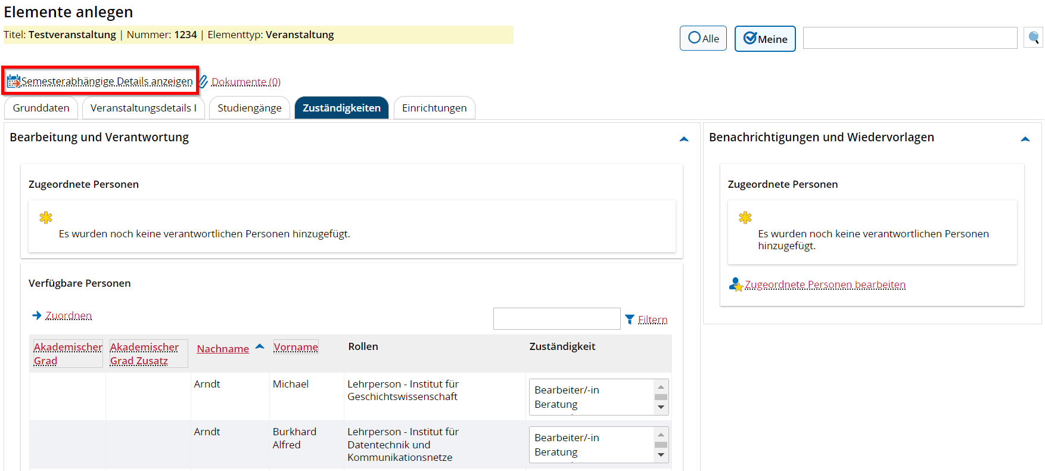The height and width of the screenshot is (471, 1045).
Task: Click the arrow icon next to Zuordnen
Action: click(x=37, y=315)
